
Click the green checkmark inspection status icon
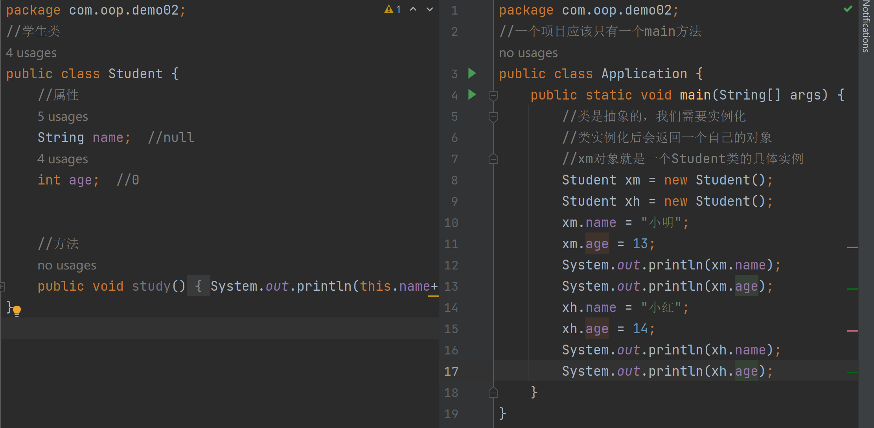pyautogui.click(x=848, y=9)
